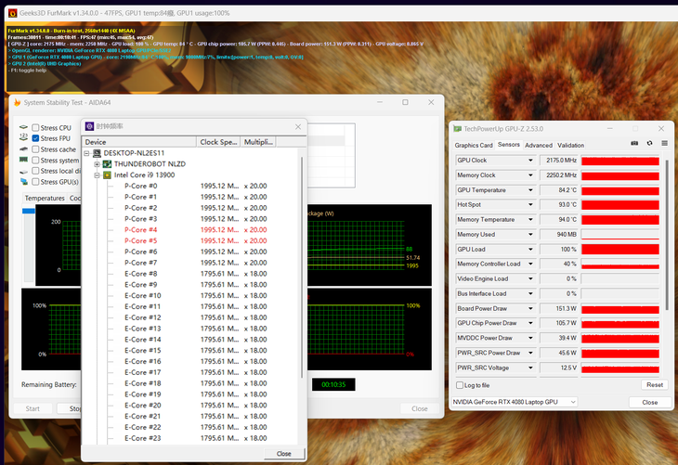Check the Log to file checkbox
678x465 pixels.
point(460,385)
